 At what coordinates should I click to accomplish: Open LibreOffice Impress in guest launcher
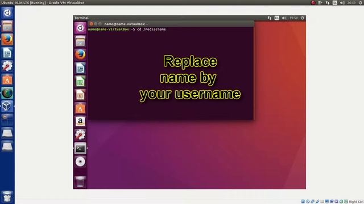tap(80, 95)
